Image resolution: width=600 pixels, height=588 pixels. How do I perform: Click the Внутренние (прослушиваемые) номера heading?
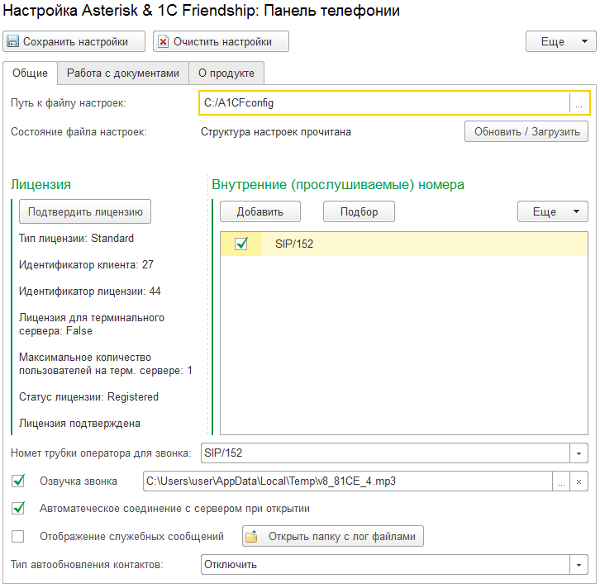click(338, 185)
